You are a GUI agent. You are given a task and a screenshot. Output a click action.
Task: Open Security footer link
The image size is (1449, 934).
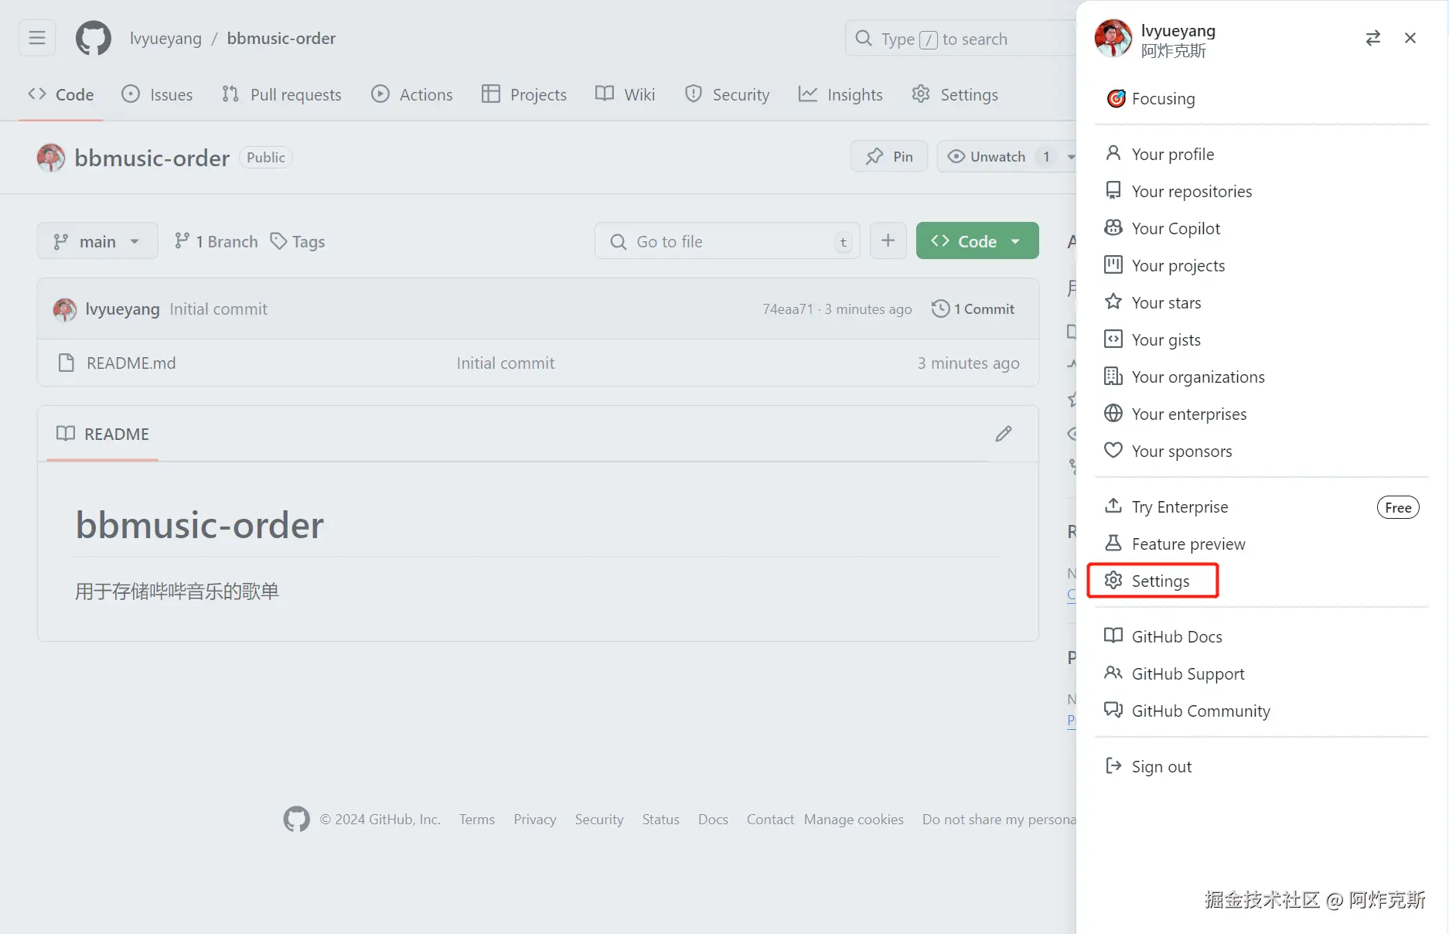coord(599,820)
